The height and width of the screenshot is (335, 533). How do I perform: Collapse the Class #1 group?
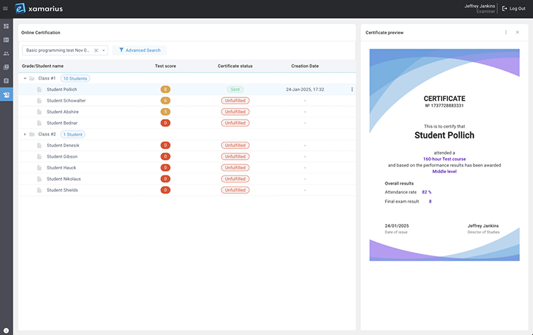click(x=25, y=78)
